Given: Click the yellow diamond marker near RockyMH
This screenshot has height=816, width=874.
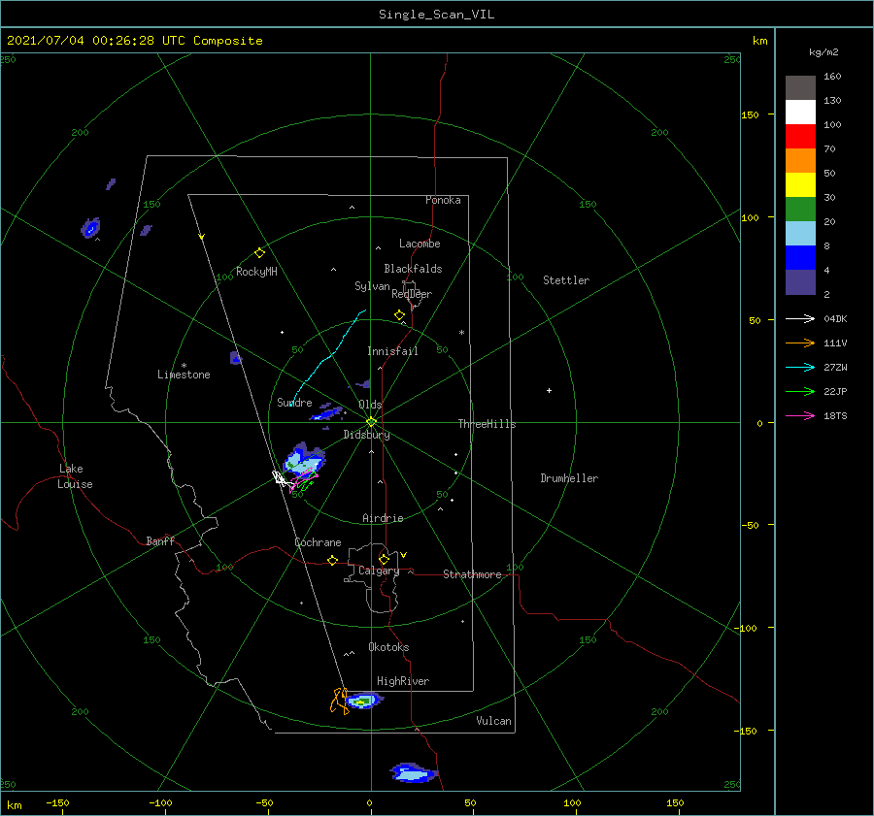Looking at the screenshot, I should click(259, 253).
